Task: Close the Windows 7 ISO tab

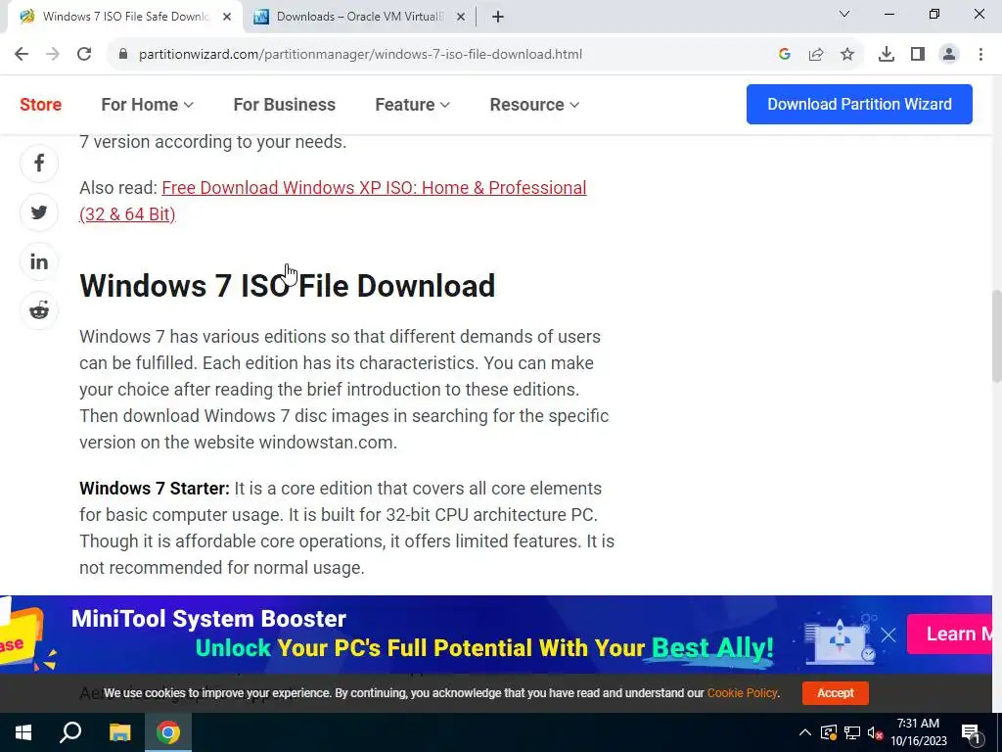Action: click(227, 17)
